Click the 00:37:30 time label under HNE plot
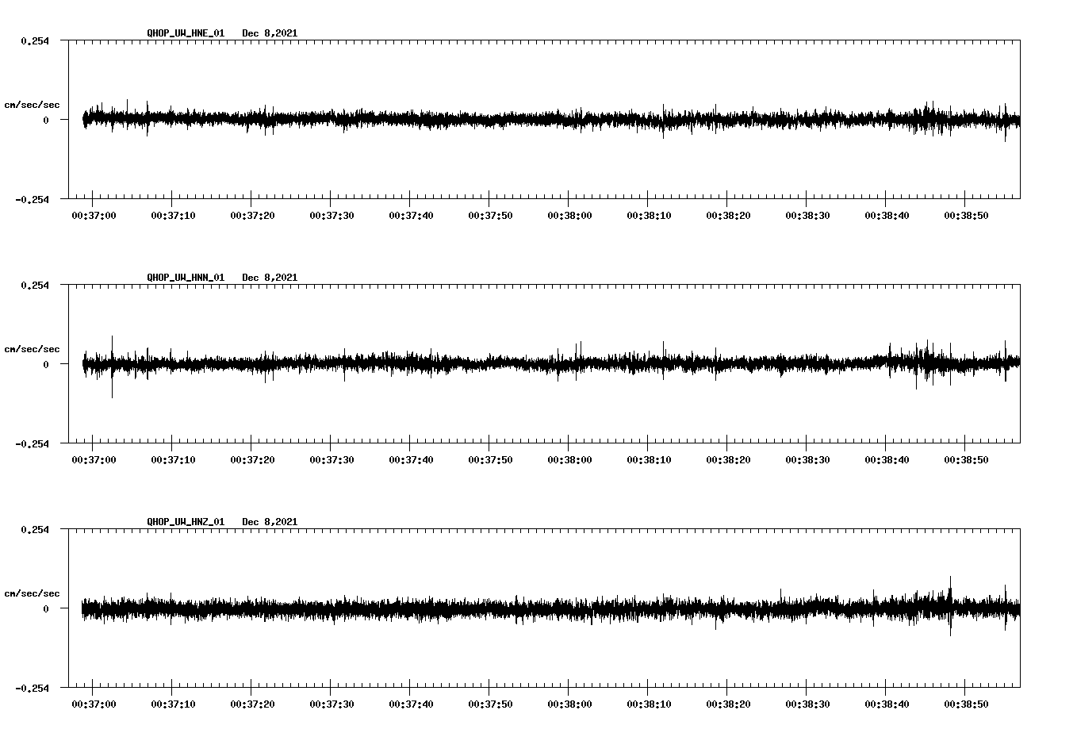Viewport: 1077px width, 733px height. coord(332,215)
